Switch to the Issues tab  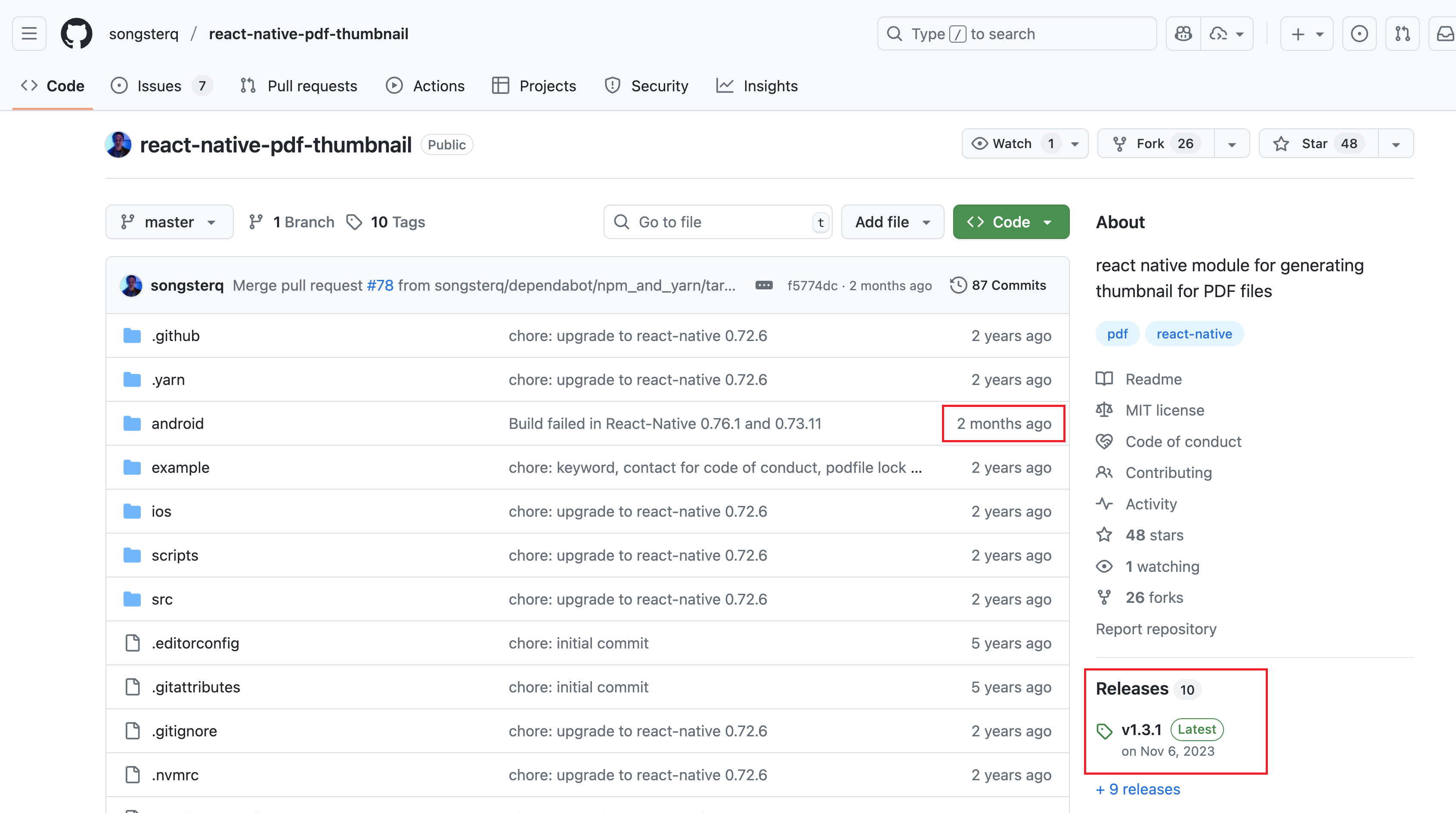click(159, 85)
